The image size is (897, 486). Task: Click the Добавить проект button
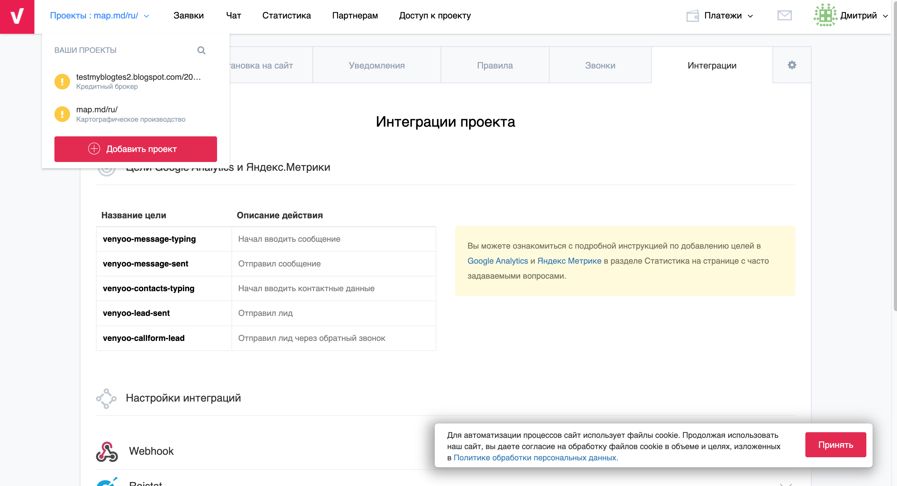(135, 149)
